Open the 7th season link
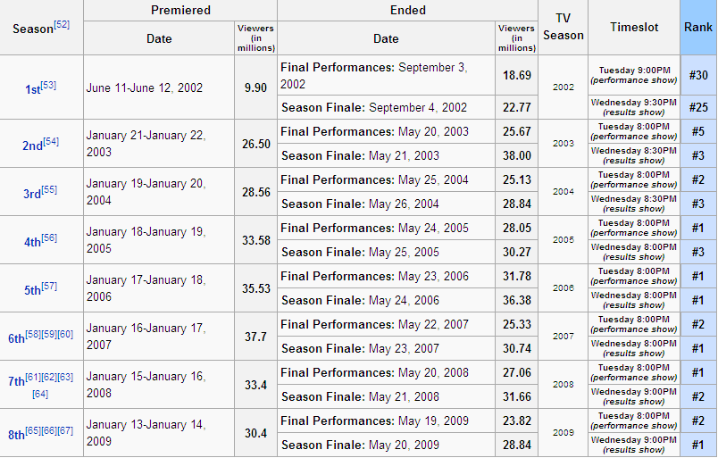The height and width of the screenshot is (458, 718). [x=16, y=381]
